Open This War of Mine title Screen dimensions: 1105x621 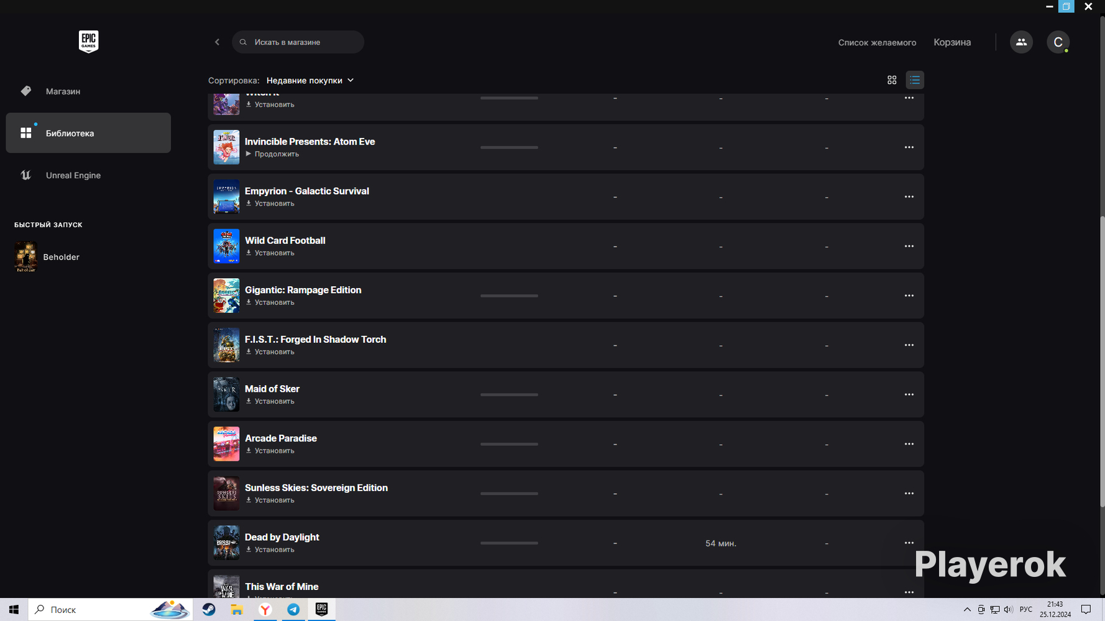pos(282,587)
